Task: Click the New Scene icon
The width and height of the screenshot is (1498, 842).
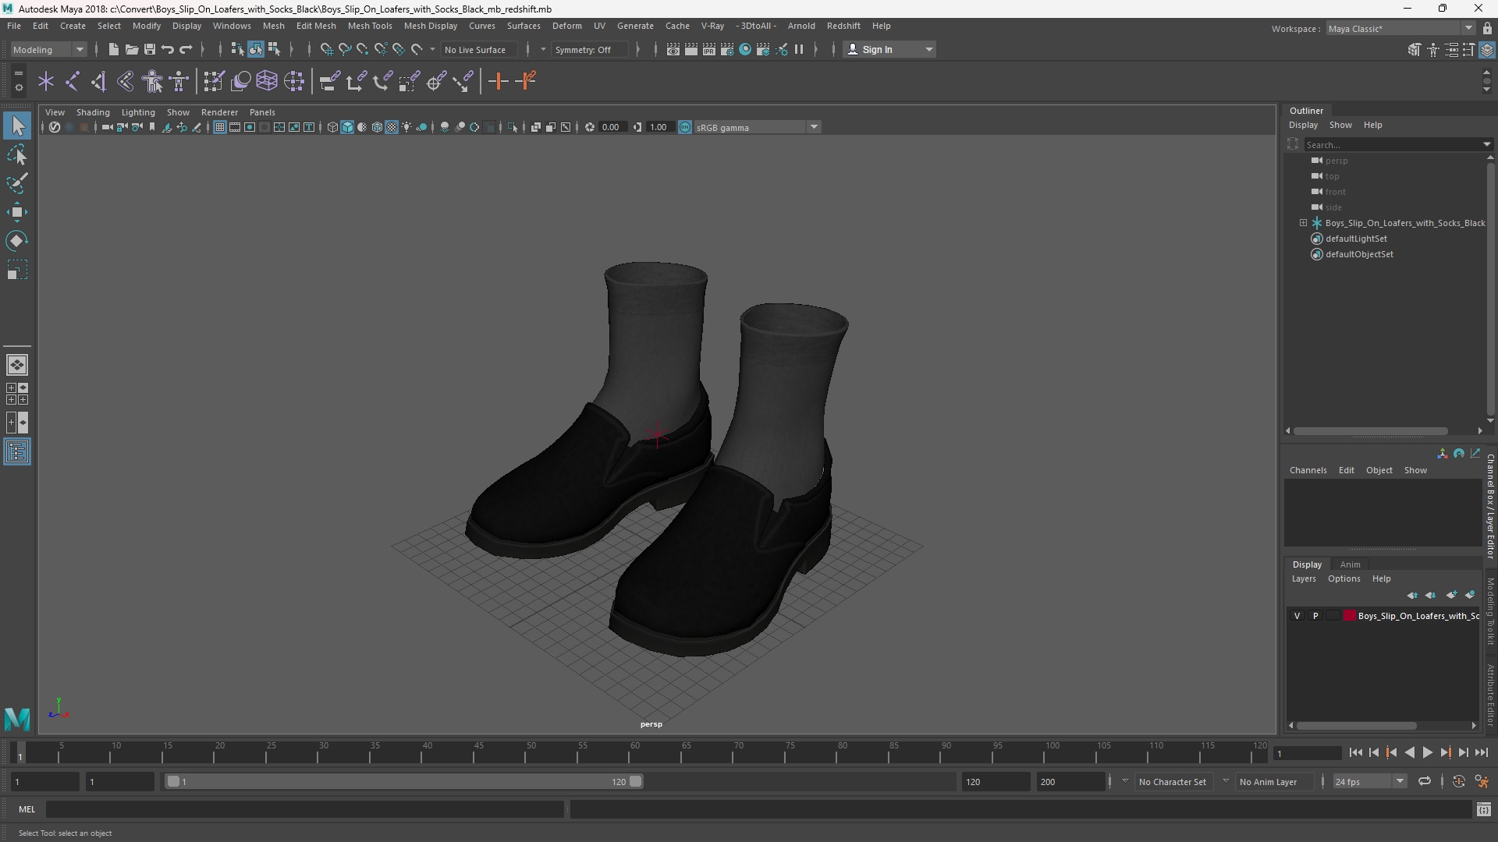Action: 113,49
